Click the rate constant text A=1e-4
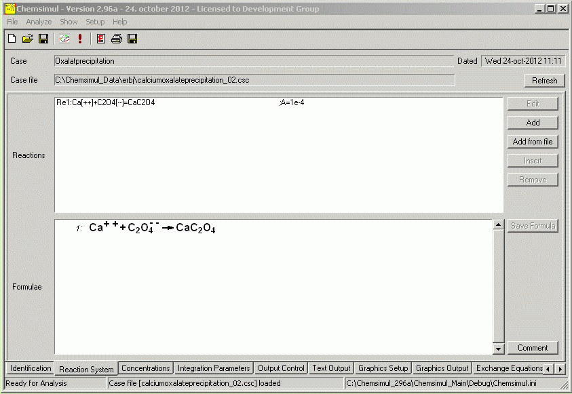Screen dimensions: 572x394 292,102
